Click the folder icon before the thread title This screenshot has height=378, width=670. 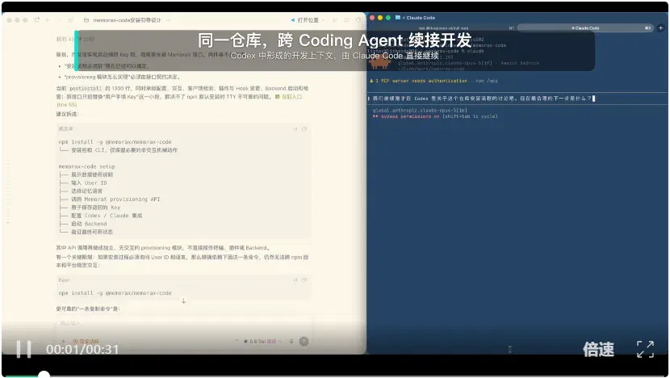(86, 20)
